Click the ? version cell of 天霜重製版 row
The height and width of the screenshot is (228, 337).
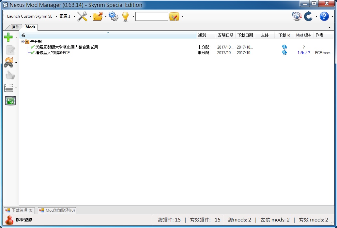pos(304,47)
